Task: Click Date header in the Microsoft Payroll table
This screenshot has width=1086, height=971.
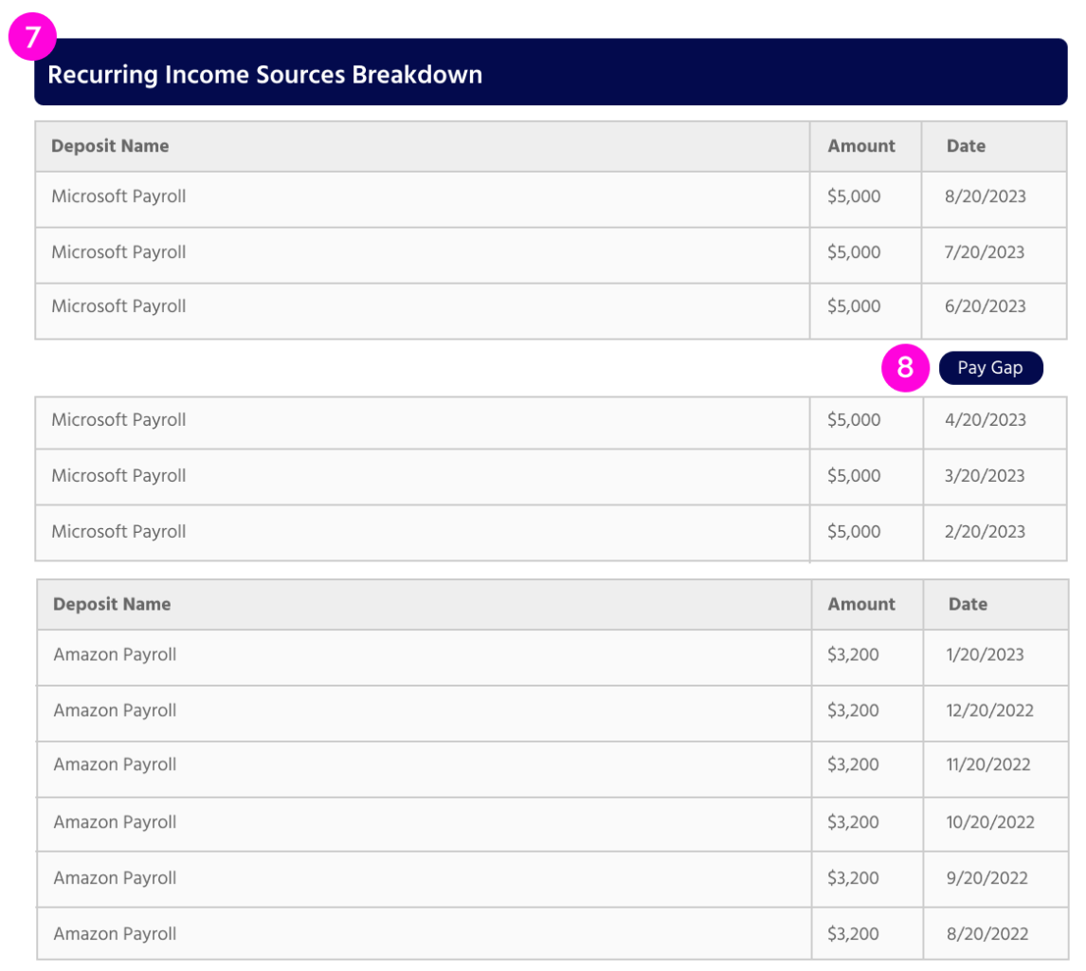Action: point(967,146)
